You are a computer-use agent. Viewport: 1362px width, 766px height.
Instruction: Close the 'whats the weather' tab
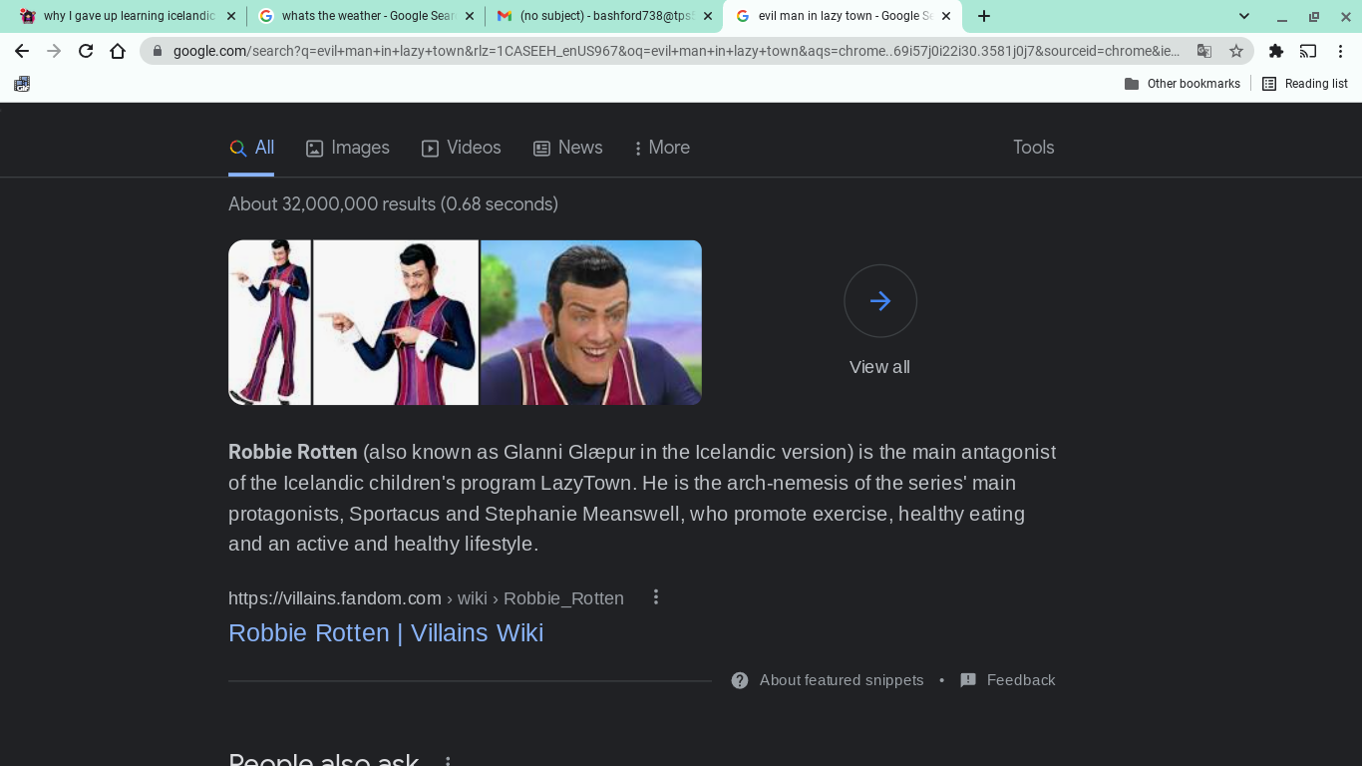pos(470,16)
